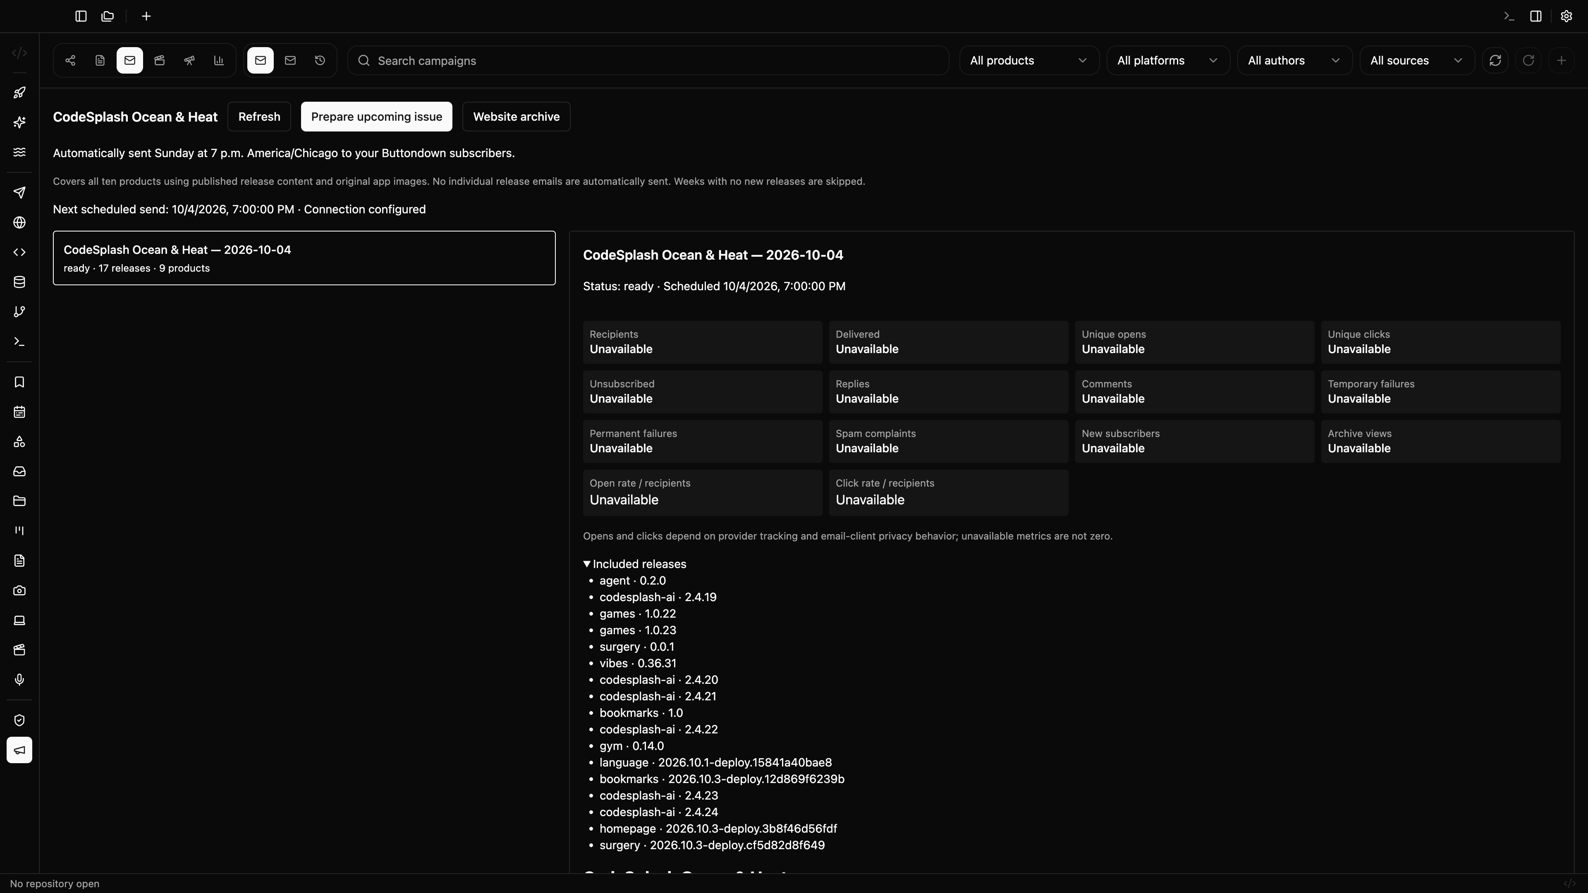Image resolution: width=1588 pixels, height=893 pixels.
Task: Open the code brackets sidebar icon
Action: 20,252
